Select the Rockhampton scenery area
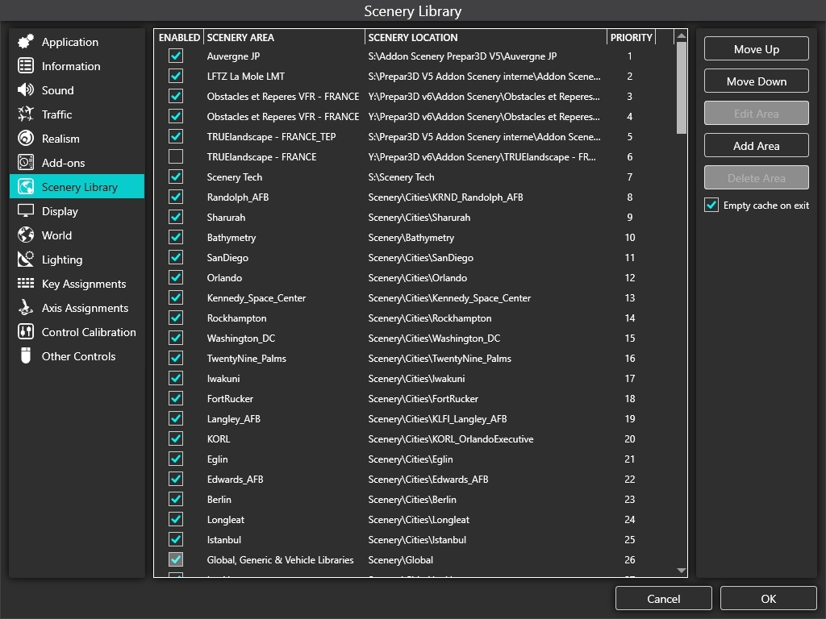 click(x=414, y=318)
